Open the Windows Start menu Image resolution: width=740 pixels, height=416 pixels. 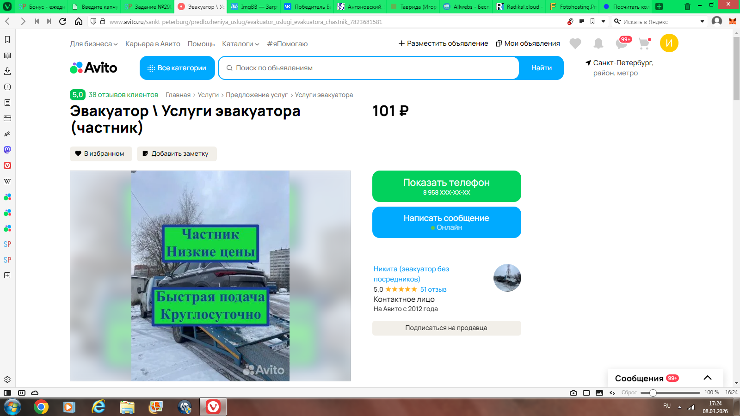tap(12, 407)
